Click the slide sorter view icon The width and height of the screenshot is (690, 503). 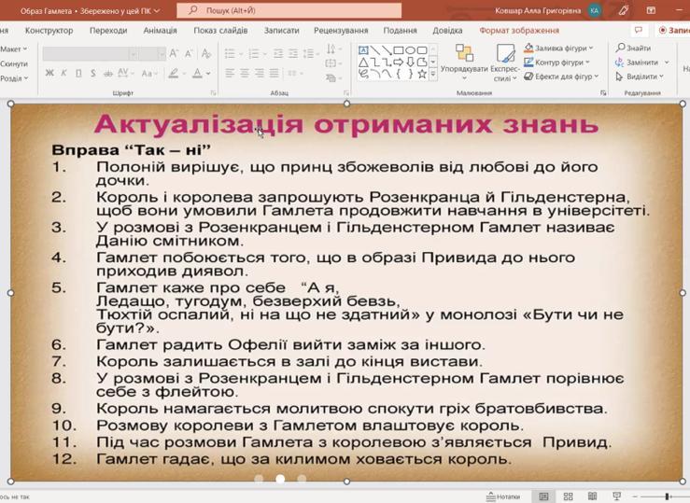[x=568, y=496]
